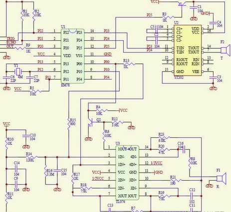The width and height of the screenshot is (231, 212).
Task: Click the R16 3.3M resistor
Action: (x=45, y=171)
